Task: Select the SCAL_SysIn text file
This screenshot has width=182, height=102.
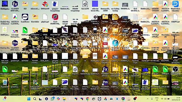Action: tap(45, 56)
